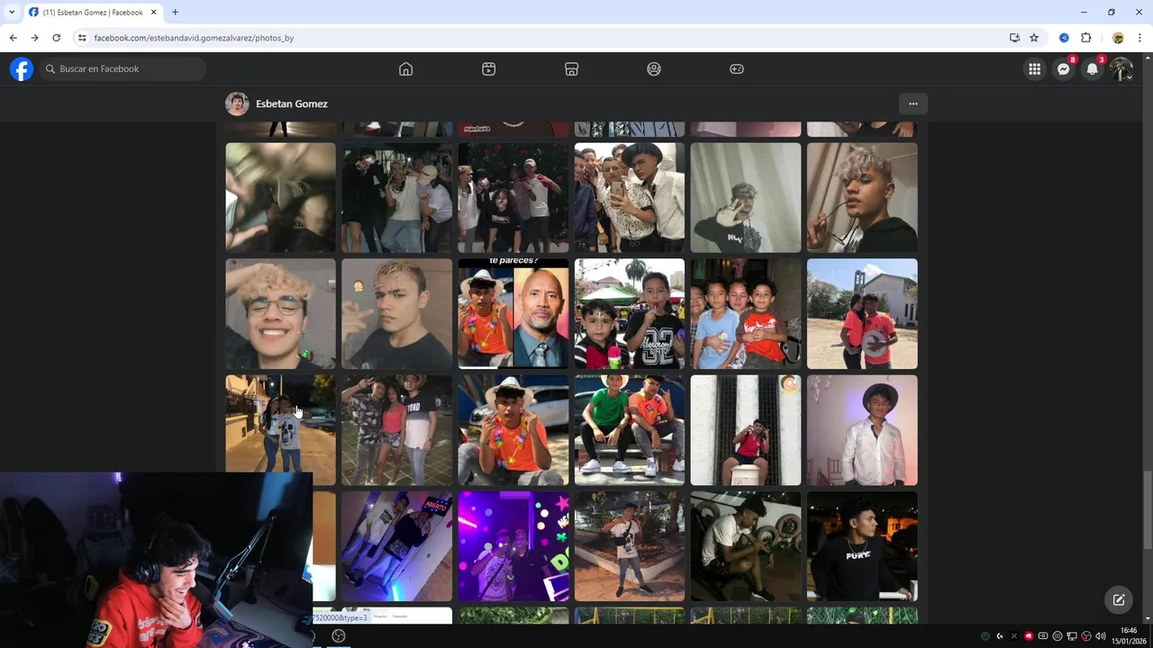Open the taskbar volume icon
The image size is (1153, 648).
(x=1100, y=636)
